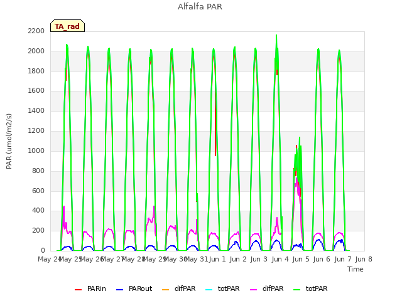Click the May 31 x-axis date label
This screenshot has width=402, height=301.
click(x=196, y=259)
